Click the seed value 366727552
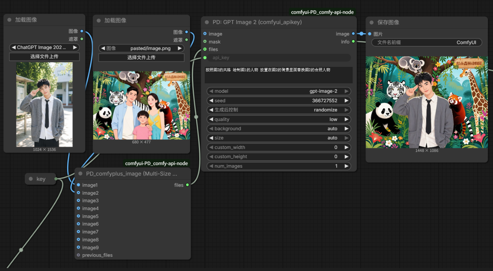 coord(325,100)
